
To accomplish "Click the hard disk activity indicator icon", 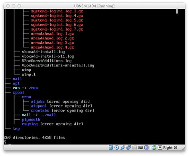I will [111, 148].
